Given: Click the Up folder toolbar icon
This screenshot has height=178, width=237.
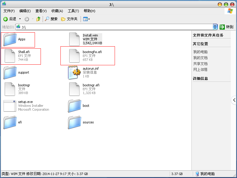Looking at the screenshot, I should pos(38,19).
